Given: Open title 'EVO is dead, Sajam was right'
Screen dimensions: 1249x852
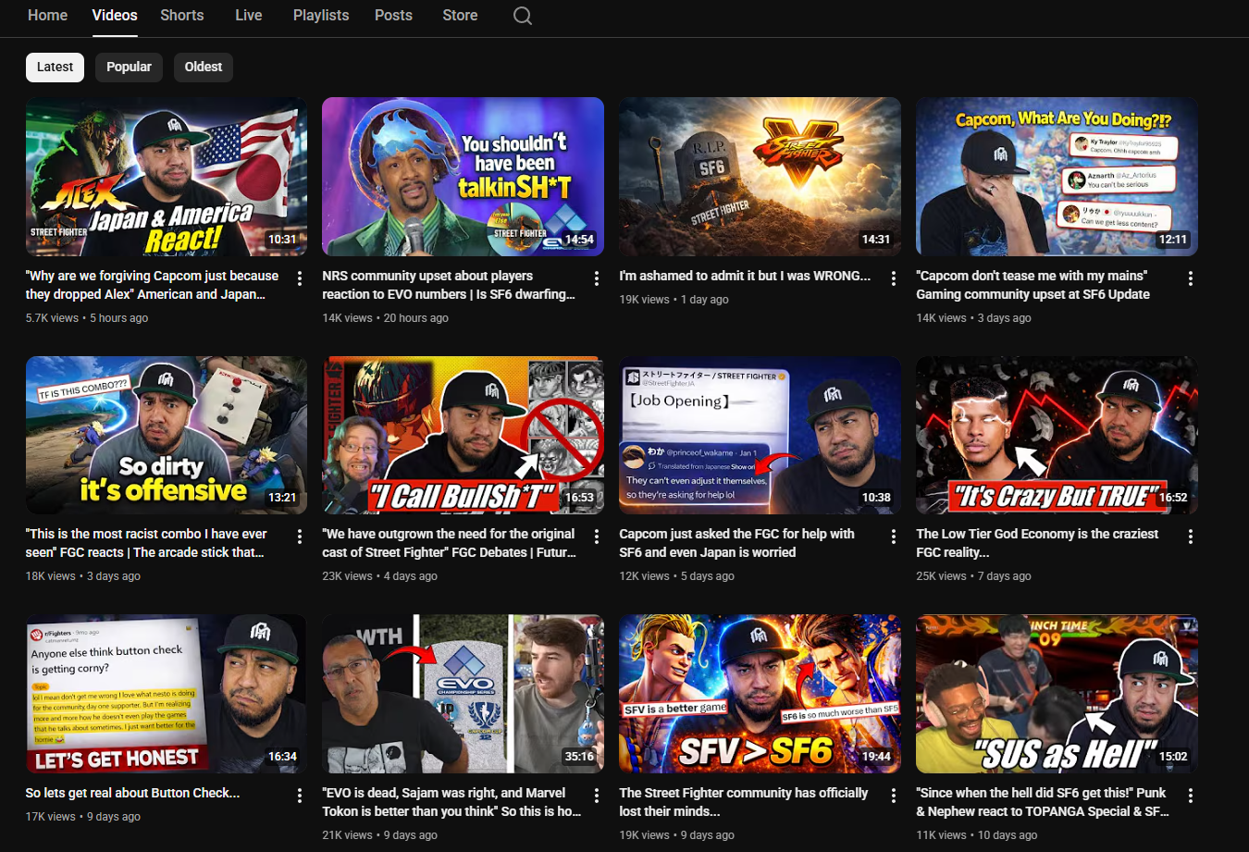Looking at the screenshot, I should coord(451,802).
